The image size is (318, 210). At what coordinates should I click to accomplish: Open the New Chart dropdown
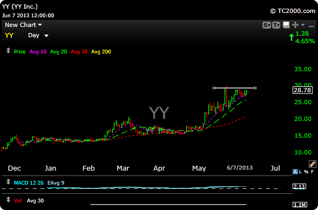(x=23, y=25)
